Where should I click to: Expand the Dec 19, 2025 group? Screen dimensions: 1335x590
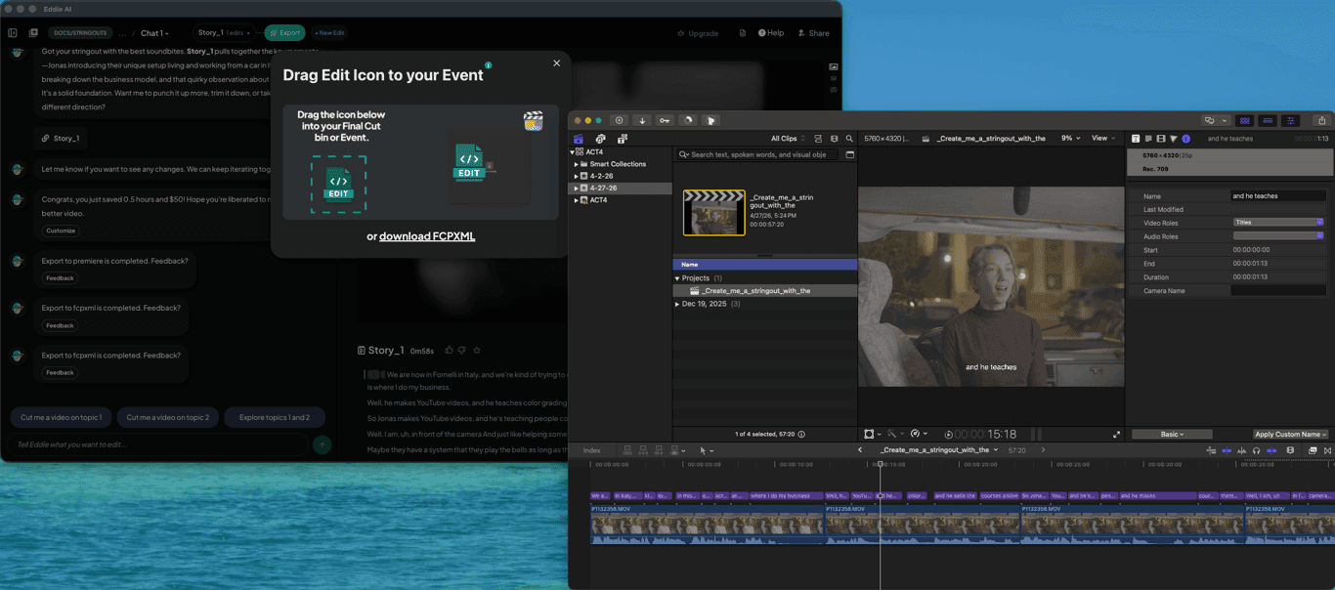(x=677, y=304)
